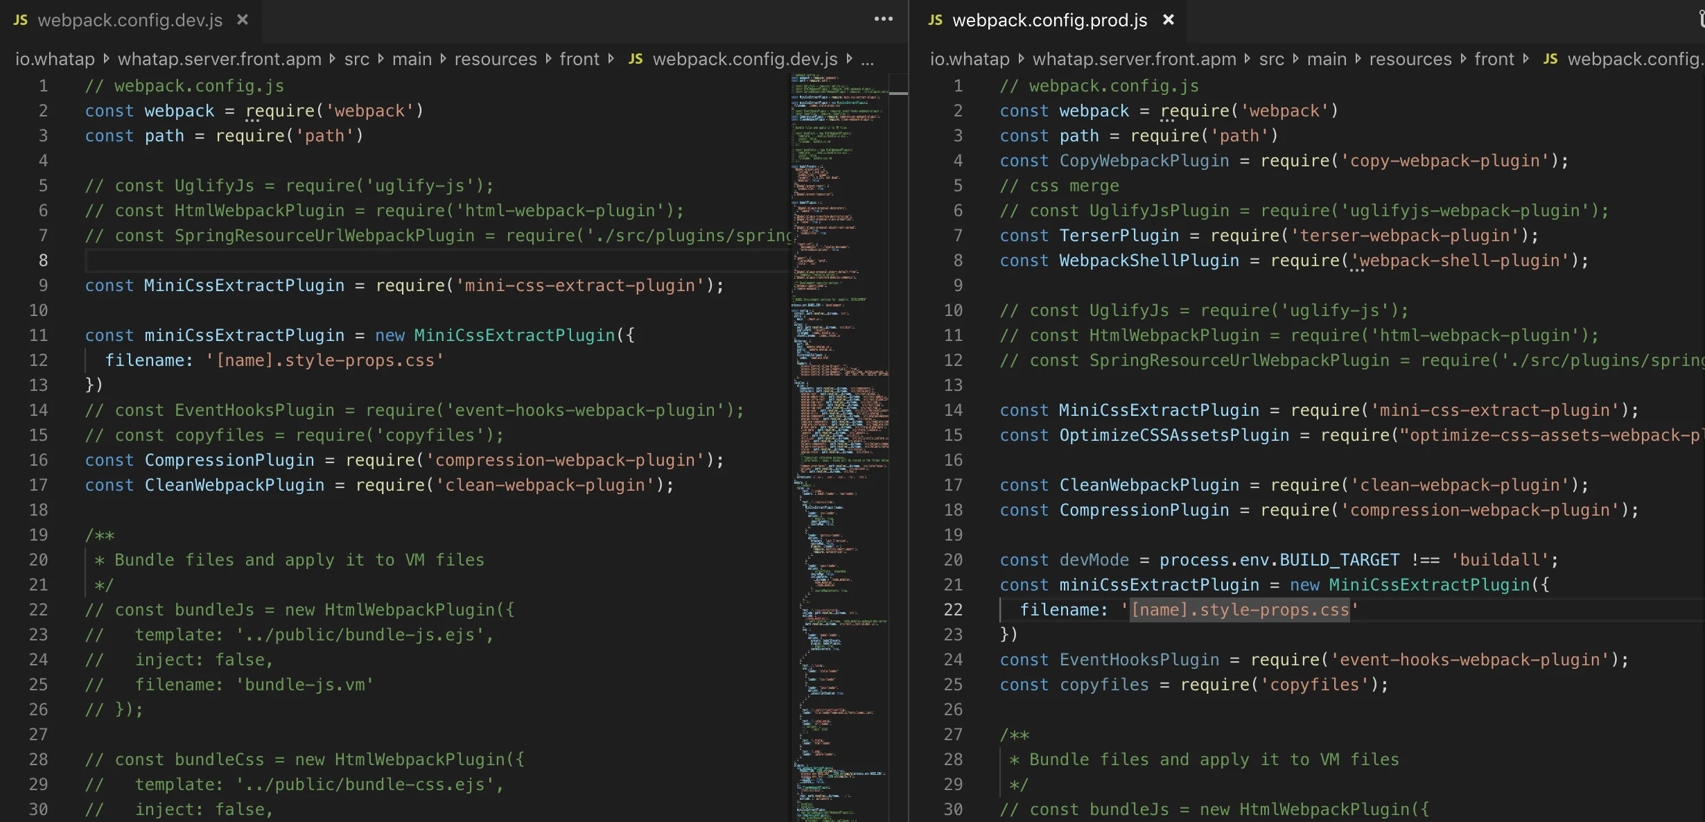Expand chevron after front in right breadcrumb

point(1525,59)
